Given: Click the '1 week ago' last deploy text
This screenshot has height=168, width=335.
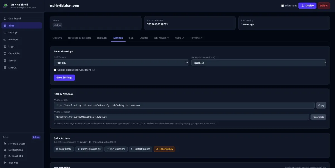Looking at the screenshot, I should click(x=248, y=25).
